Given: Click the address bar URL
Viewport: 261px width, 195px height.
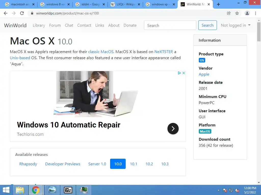Looking at the screenshot, I should tap(67, 13).
